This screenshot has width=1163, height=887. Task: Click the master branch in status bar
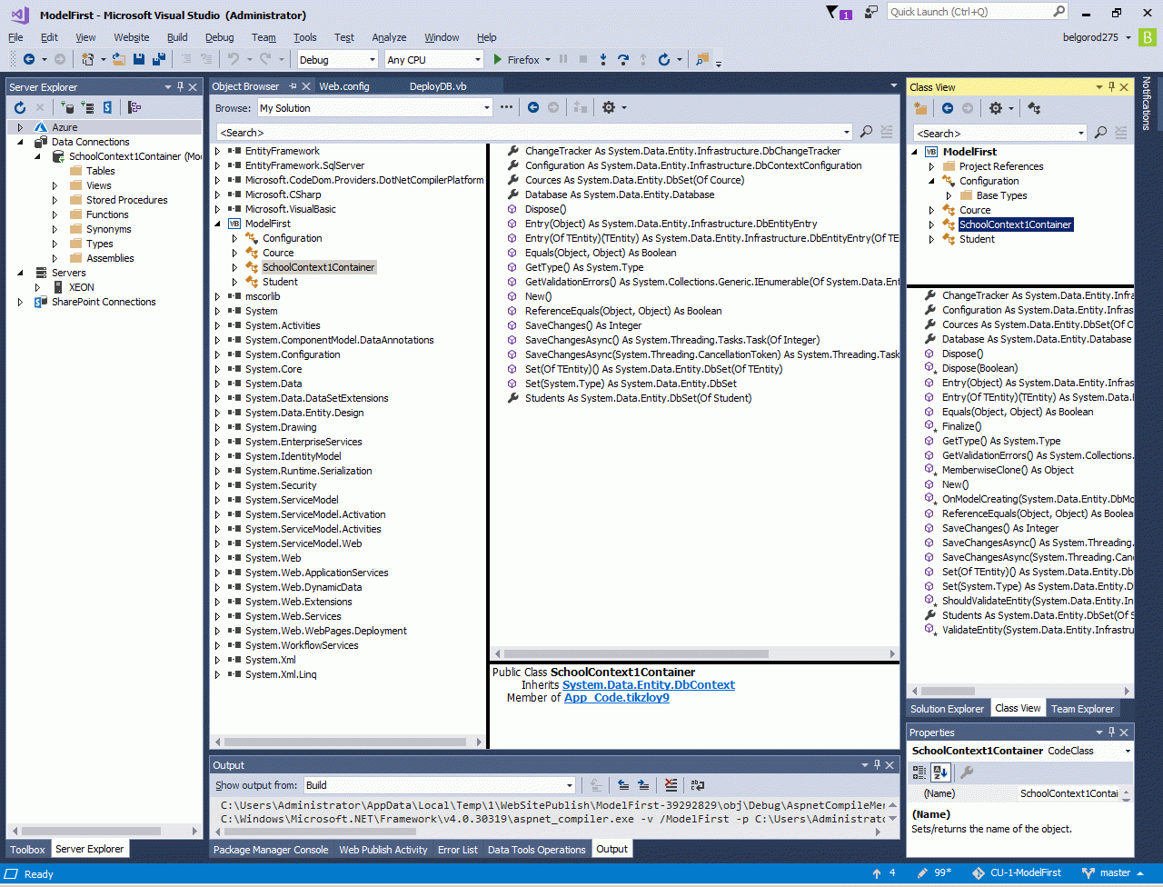click(x=1115, y=873)
